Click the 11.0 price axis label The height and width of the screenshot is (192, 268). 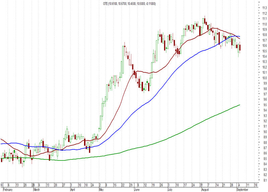click(x=265, y=24)
